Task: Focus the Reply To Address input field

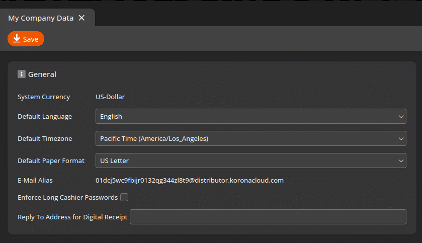Action: pos(268,217)
